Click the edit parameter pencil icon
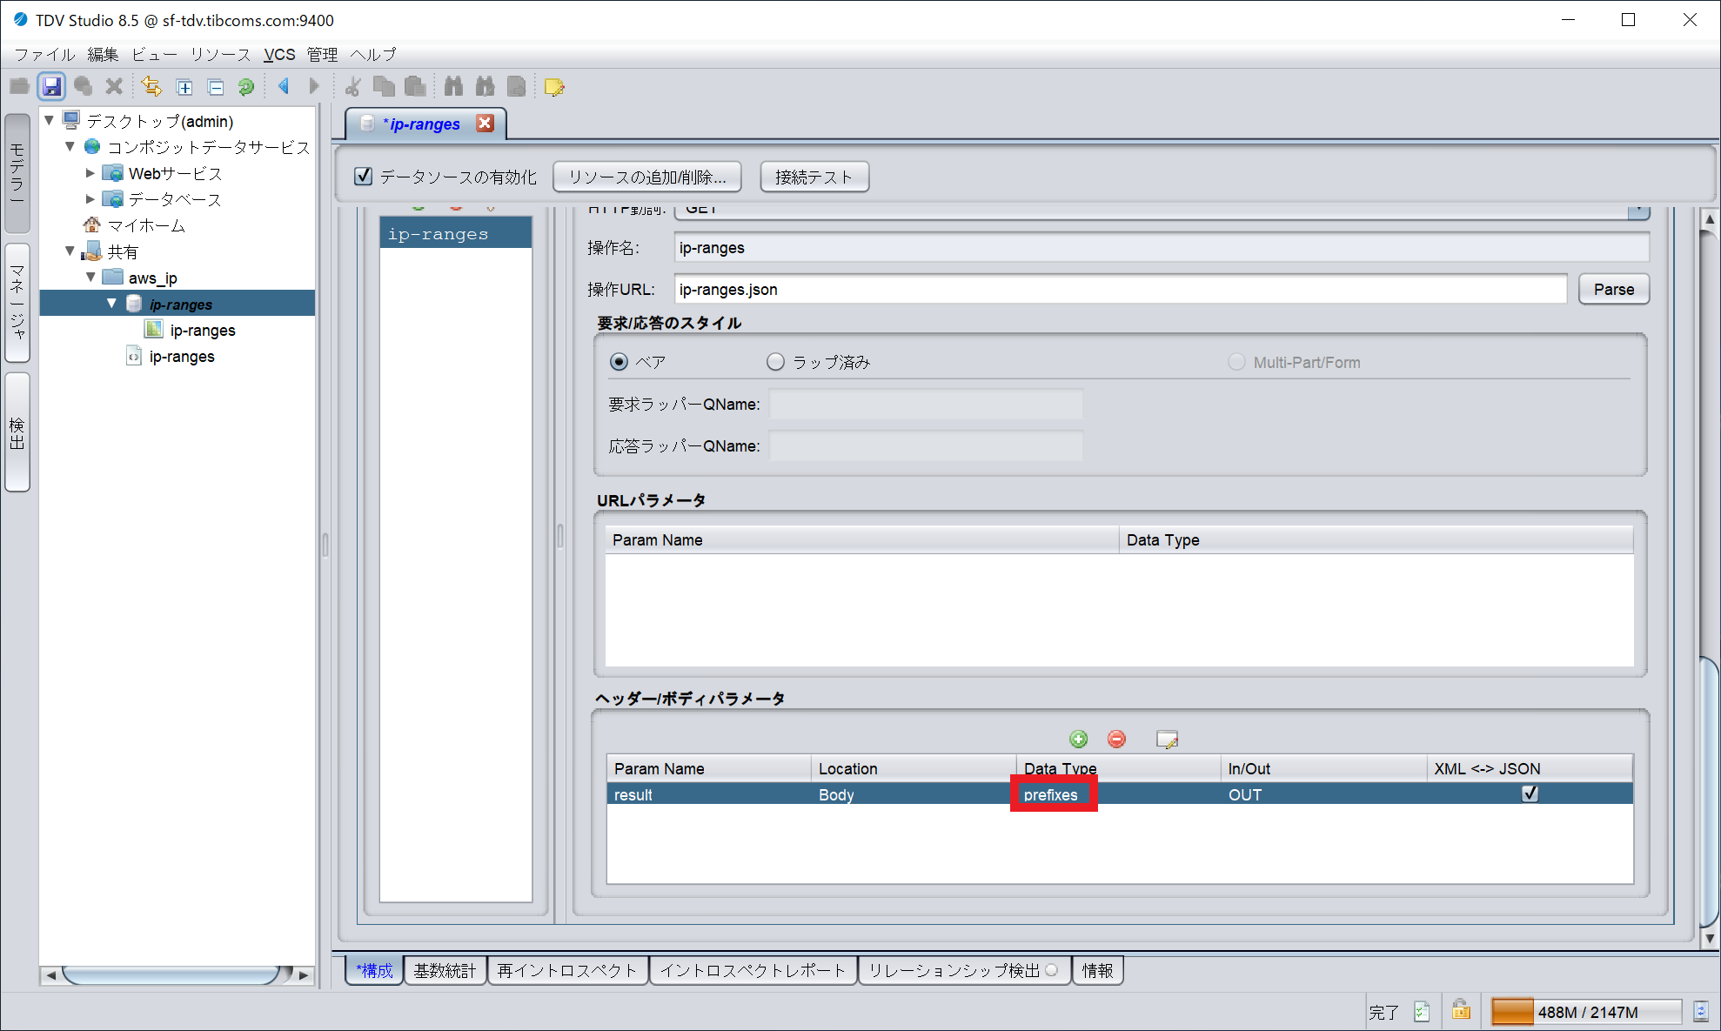 (x=1167, y=740)
